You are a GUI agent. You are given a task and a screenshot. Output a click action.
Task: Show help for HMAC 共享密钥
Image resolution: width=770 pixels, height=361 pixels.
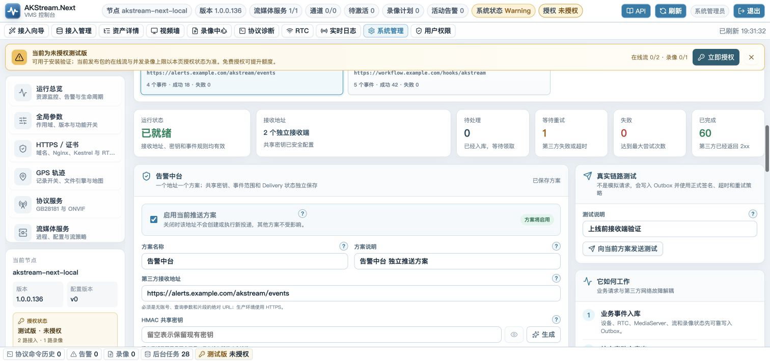point(556,320)
